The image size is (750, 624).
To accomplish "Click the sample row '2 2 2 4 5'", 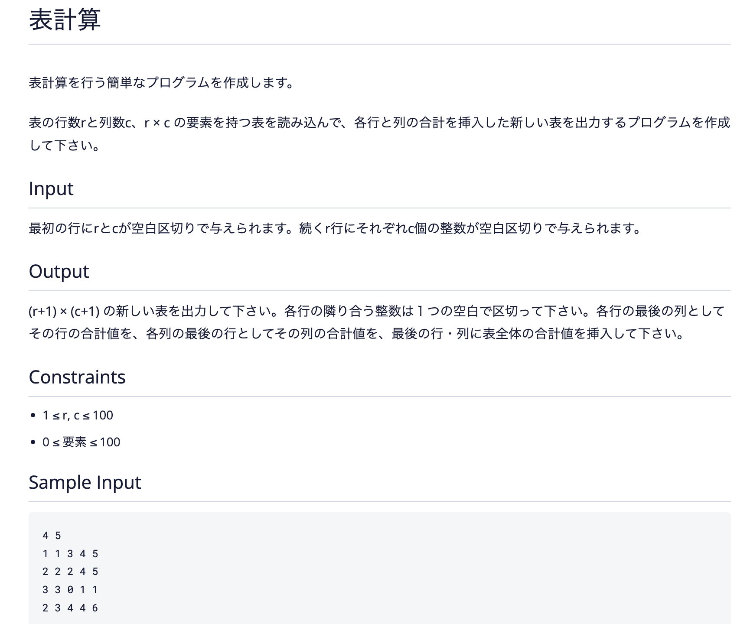I will point(70,572).
